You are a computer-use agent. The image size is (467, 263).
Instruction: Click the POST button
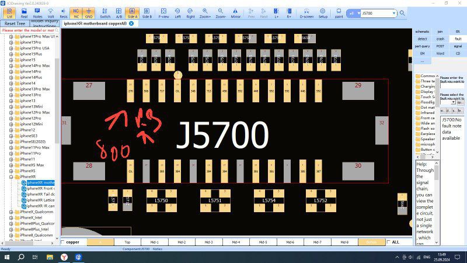tap(440, 46)
